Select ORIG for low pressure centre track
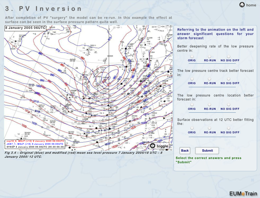The width and height of the screenshot is (260, 198). [192, 79]
